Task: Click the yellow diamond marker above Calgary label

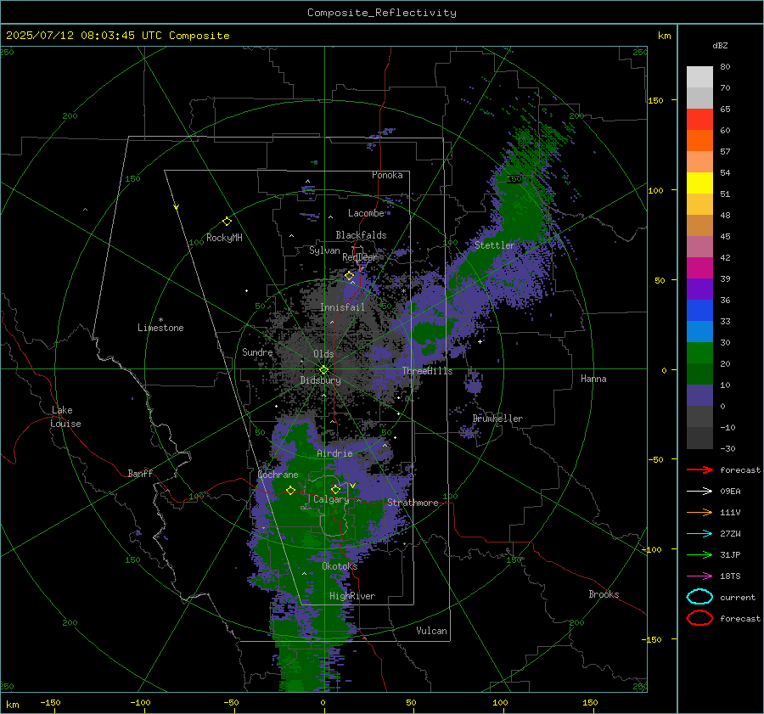Action: (x=335, y=489)
